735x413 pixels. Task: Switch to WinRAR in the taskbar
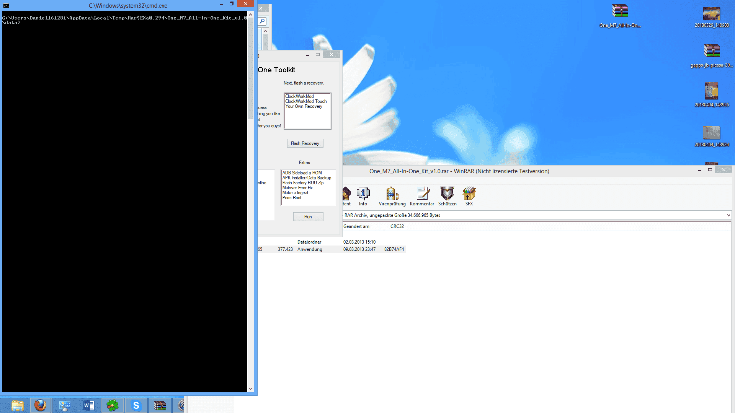160,405
